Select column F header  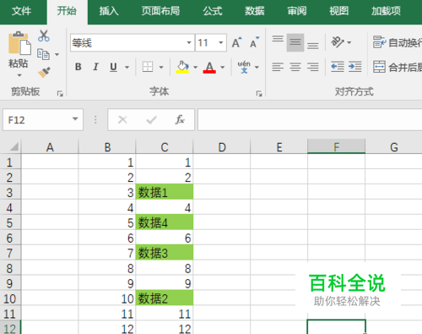tap(336, 146)
